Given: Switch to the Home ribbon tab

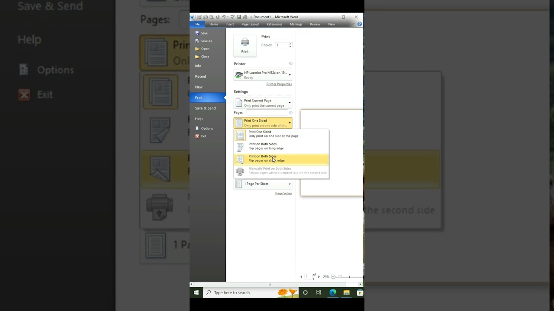Looking at the screenshot, I should pos(214,24).
